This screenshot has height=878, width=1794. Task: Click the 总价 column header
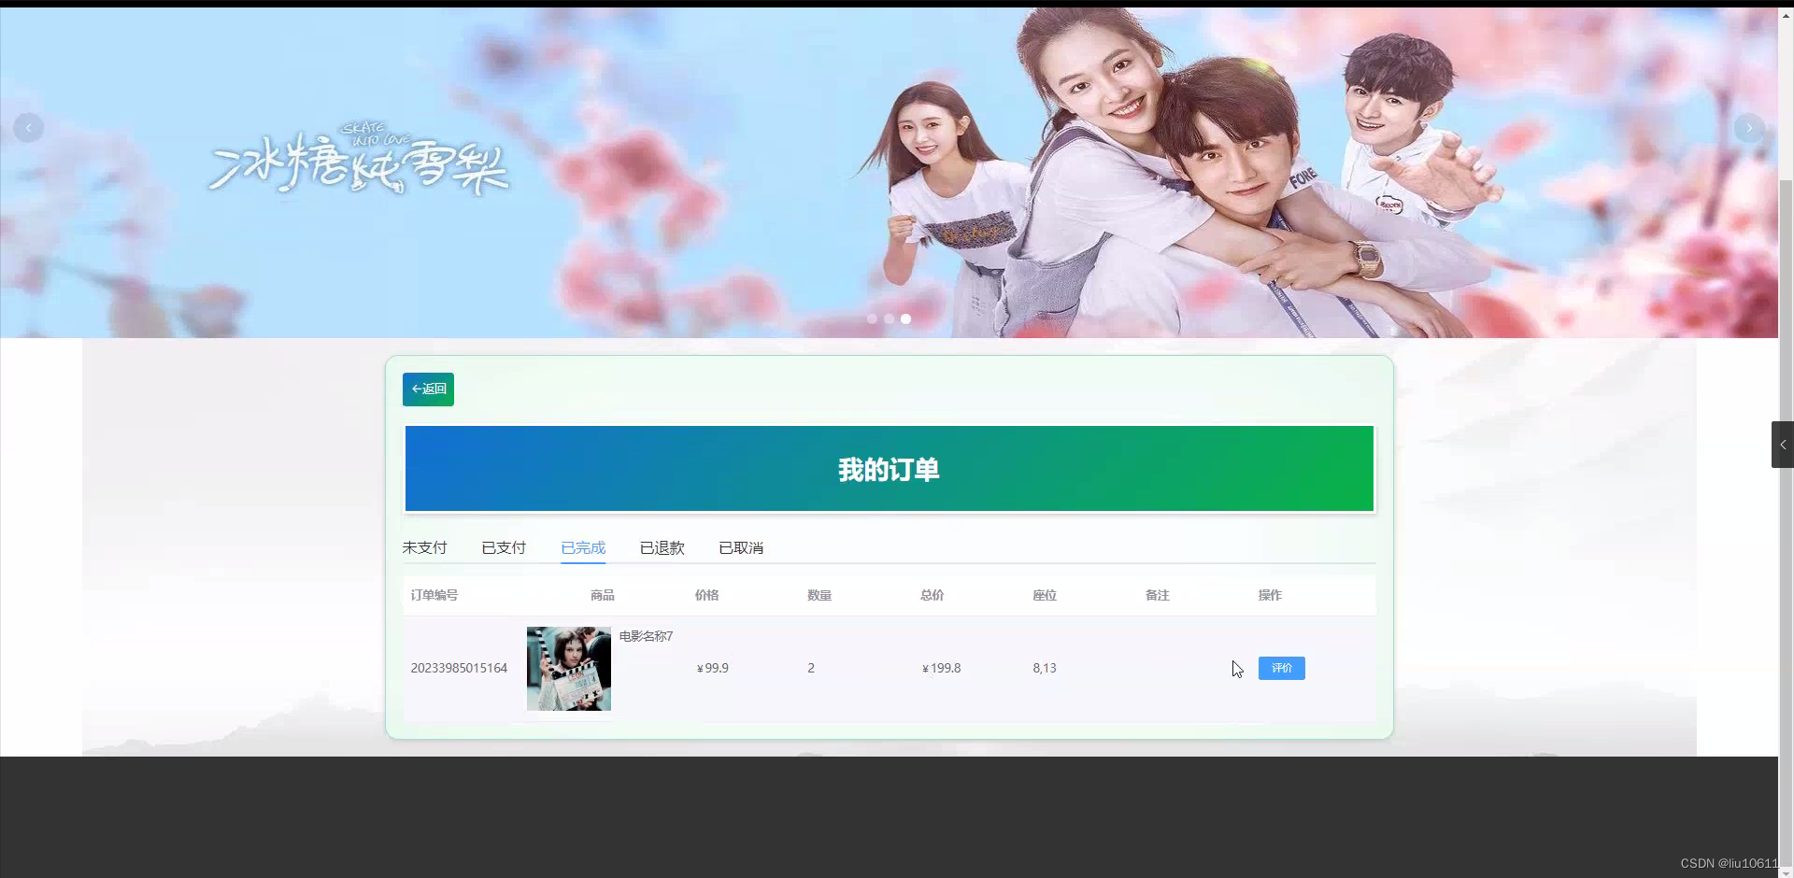933,595
